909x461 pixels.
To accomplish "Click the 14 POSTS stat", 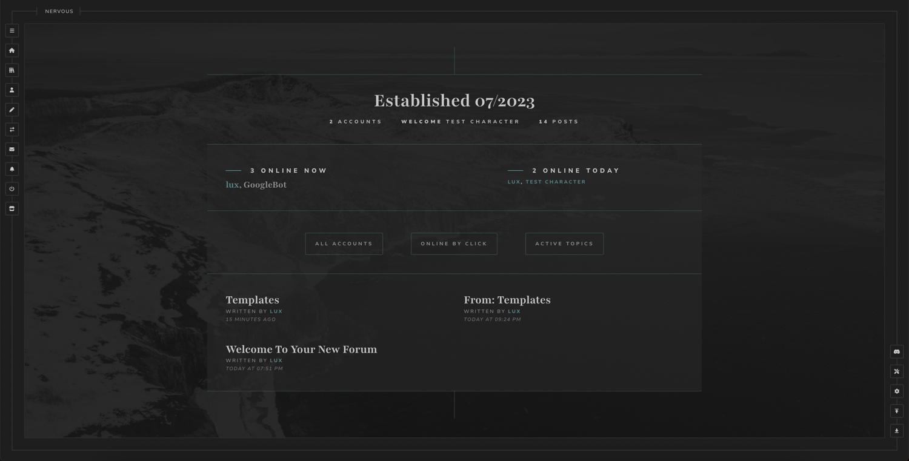I will (559, 122).
